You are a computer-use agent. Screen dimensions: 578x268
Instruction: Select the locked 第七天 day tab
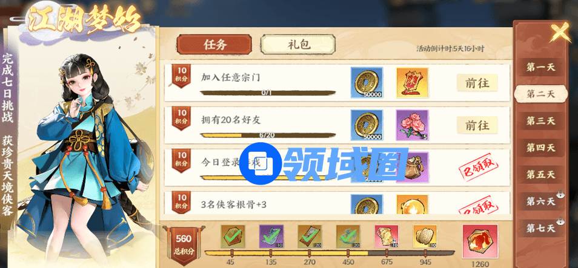point(540,228)
